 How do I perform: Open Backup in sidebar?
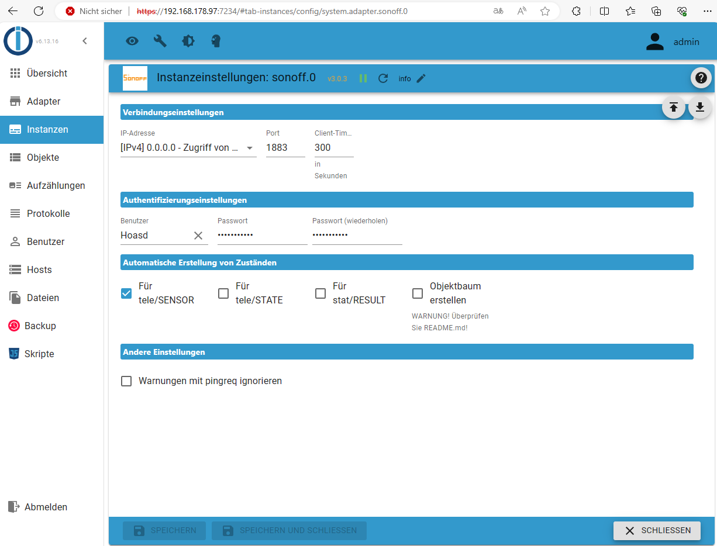52,326
